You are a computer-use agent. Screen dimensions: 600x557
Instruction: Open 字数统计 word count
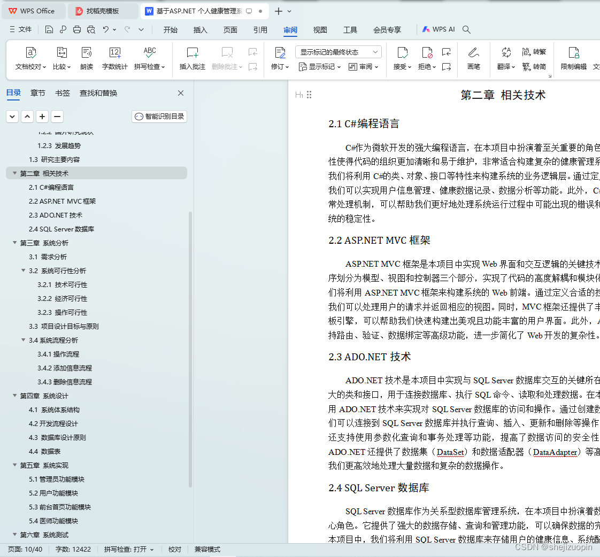[x=115, y=58]
